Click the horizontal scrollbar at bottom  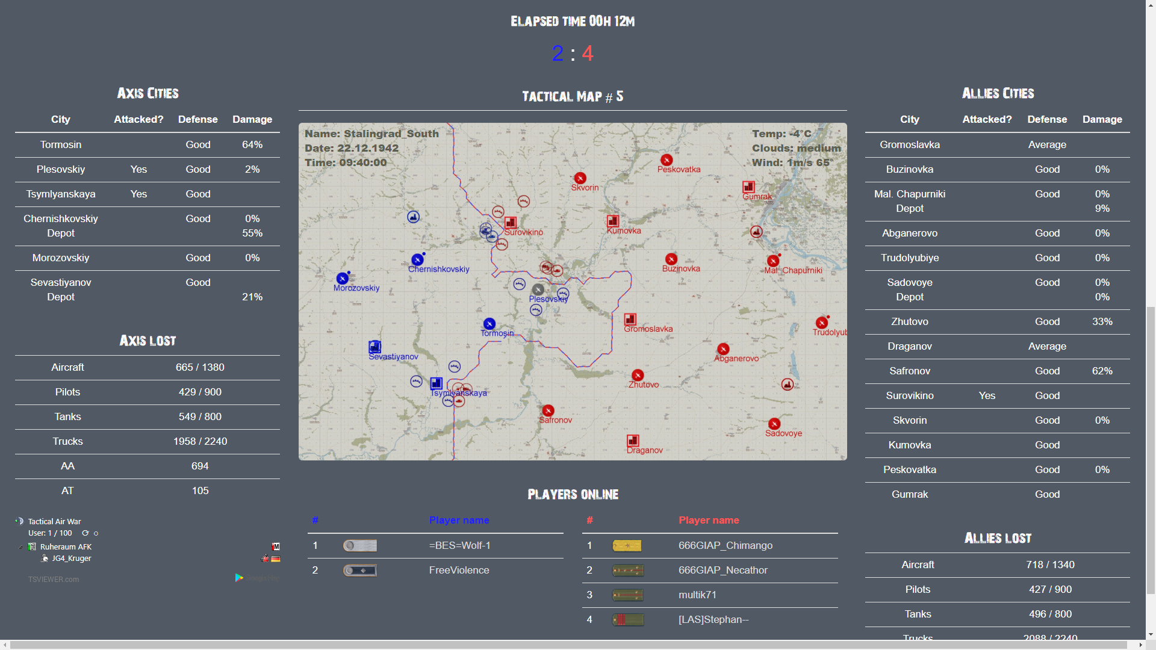click(568, 645)
